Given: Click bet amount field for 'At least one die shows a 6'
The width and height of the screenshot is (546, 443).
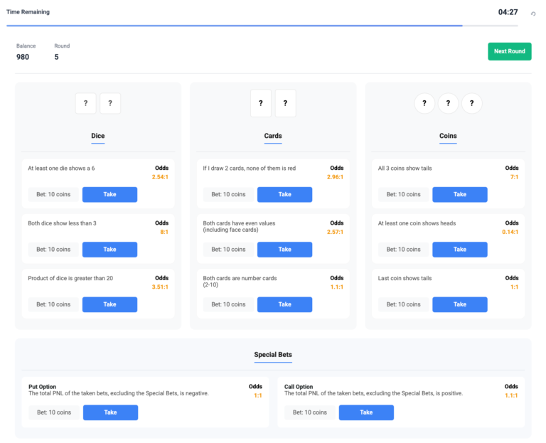Looking at the screenshot, I should pos(53,194).
